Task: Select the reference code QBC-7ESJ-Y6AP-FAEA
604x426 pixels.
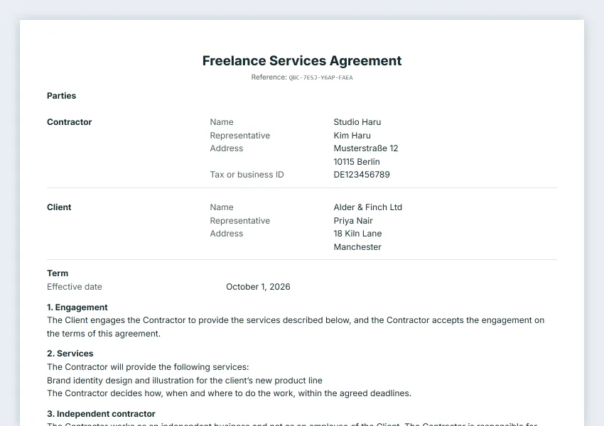Action: click(x=321, y=77)
